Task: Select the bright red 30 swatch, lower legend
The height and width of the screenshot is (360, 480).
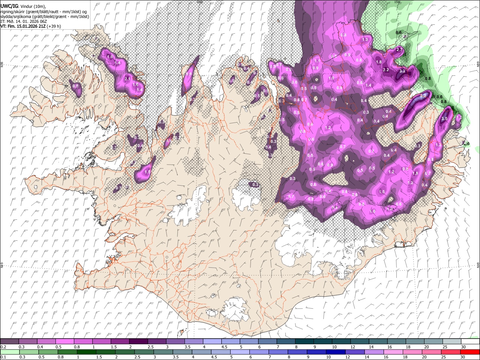Action: (470, 352)
